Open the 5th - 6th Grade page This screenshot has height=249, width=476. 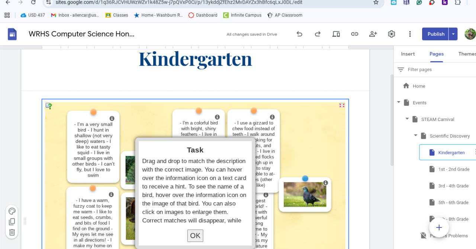click(453, 203)
